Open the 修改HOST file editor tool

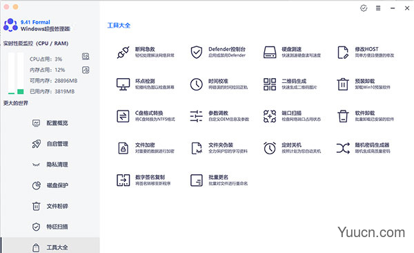click(366, 52)
